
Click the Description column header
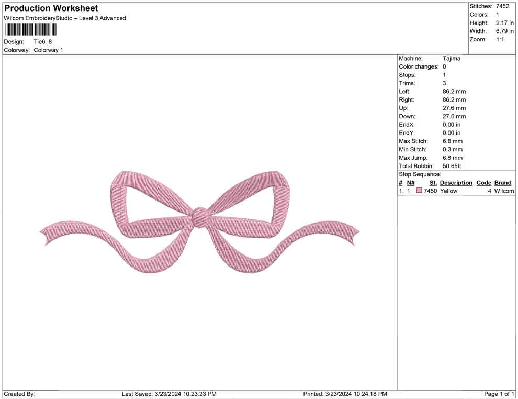(456, 182)
